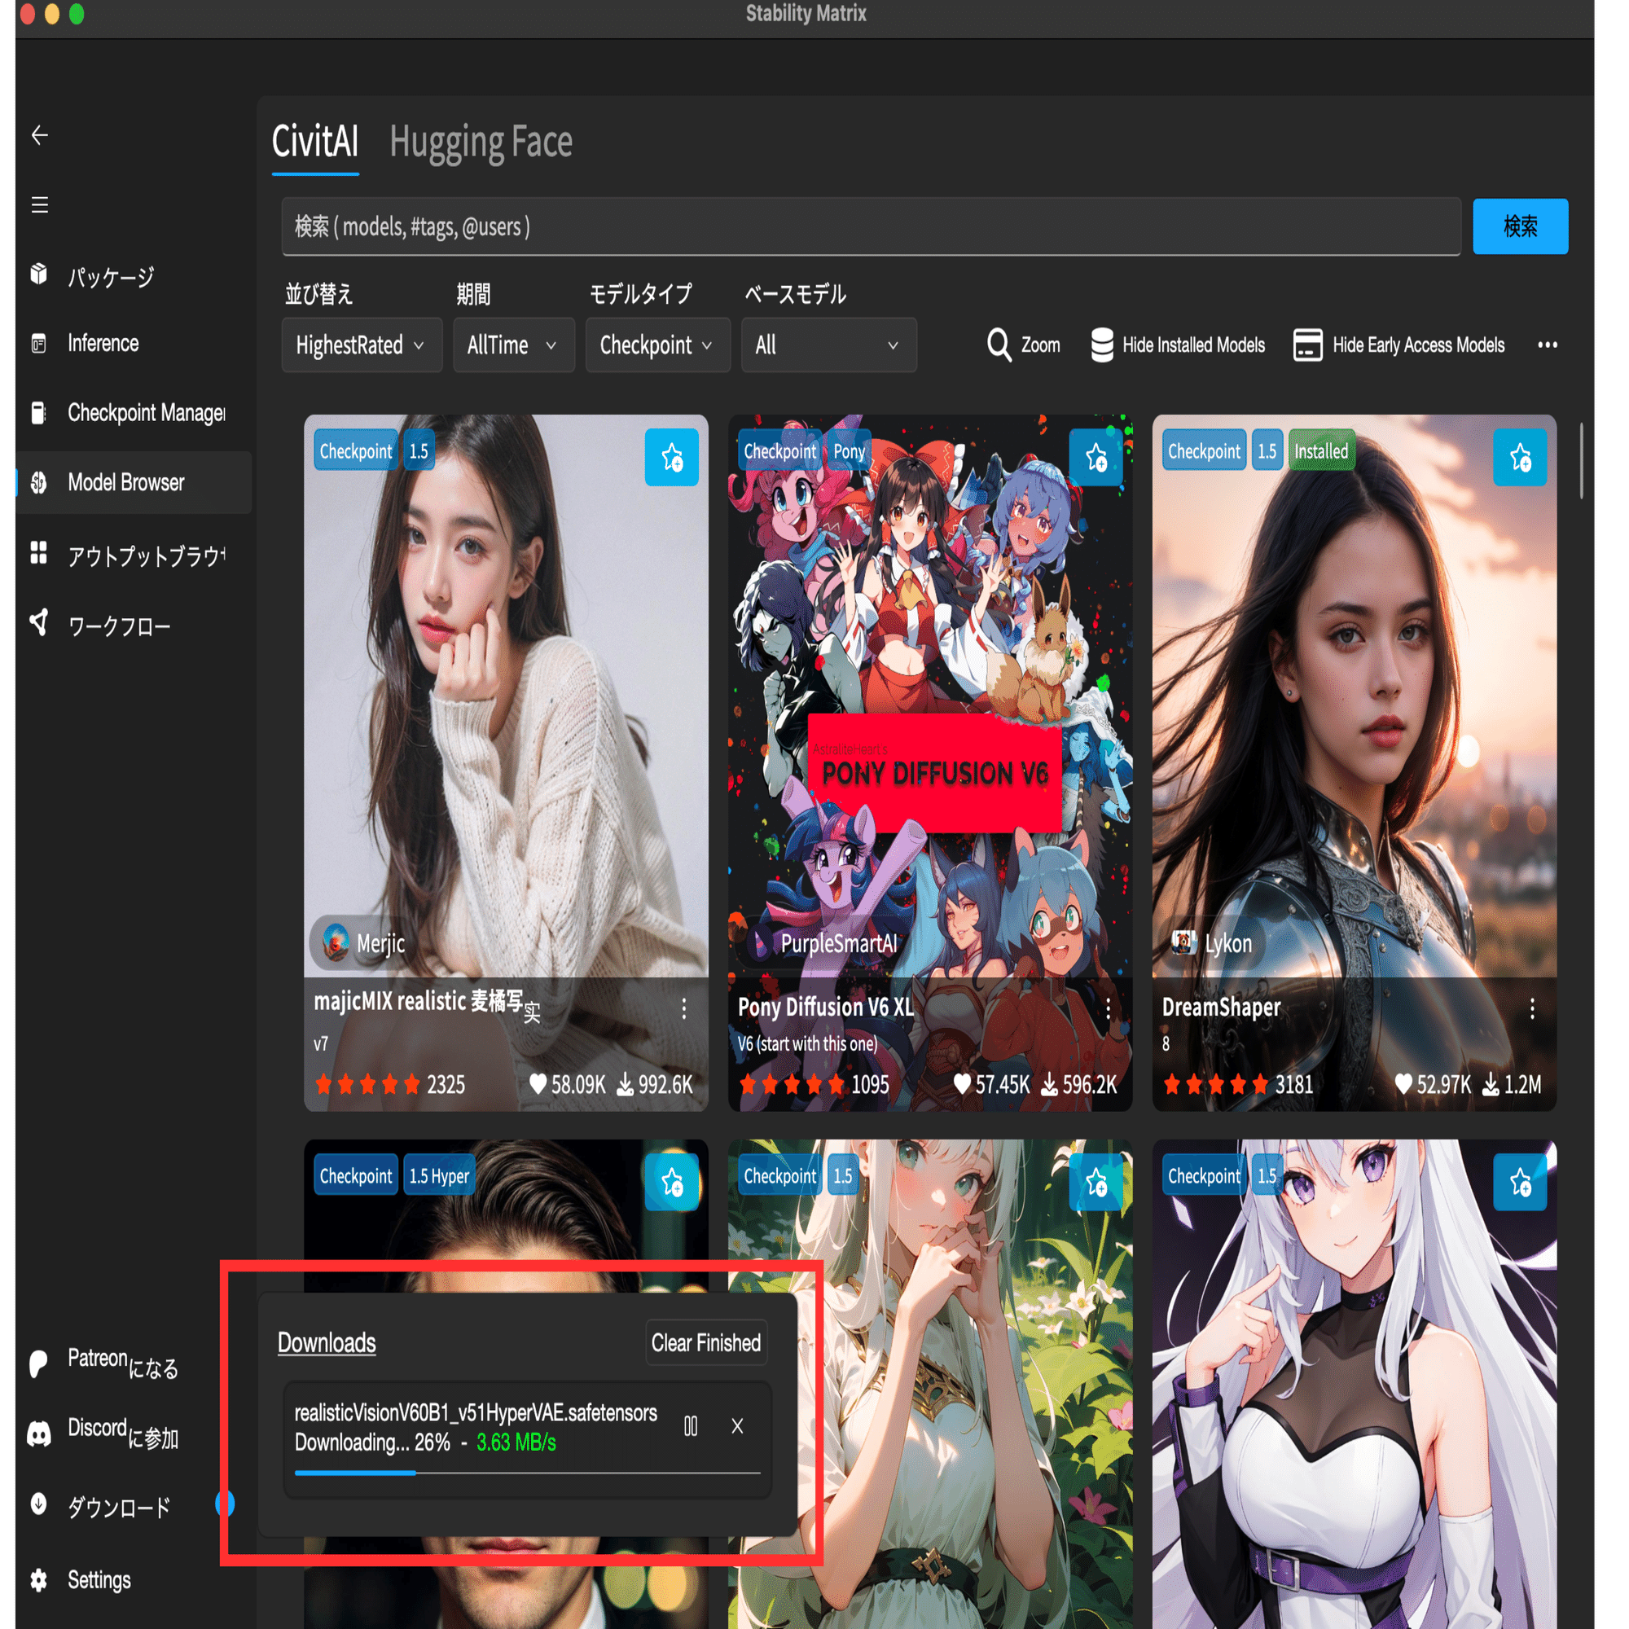This screenshot has height=1629, width=1629.
Task: Select Model Browser in the sidebar
Action: coord(134,482)
